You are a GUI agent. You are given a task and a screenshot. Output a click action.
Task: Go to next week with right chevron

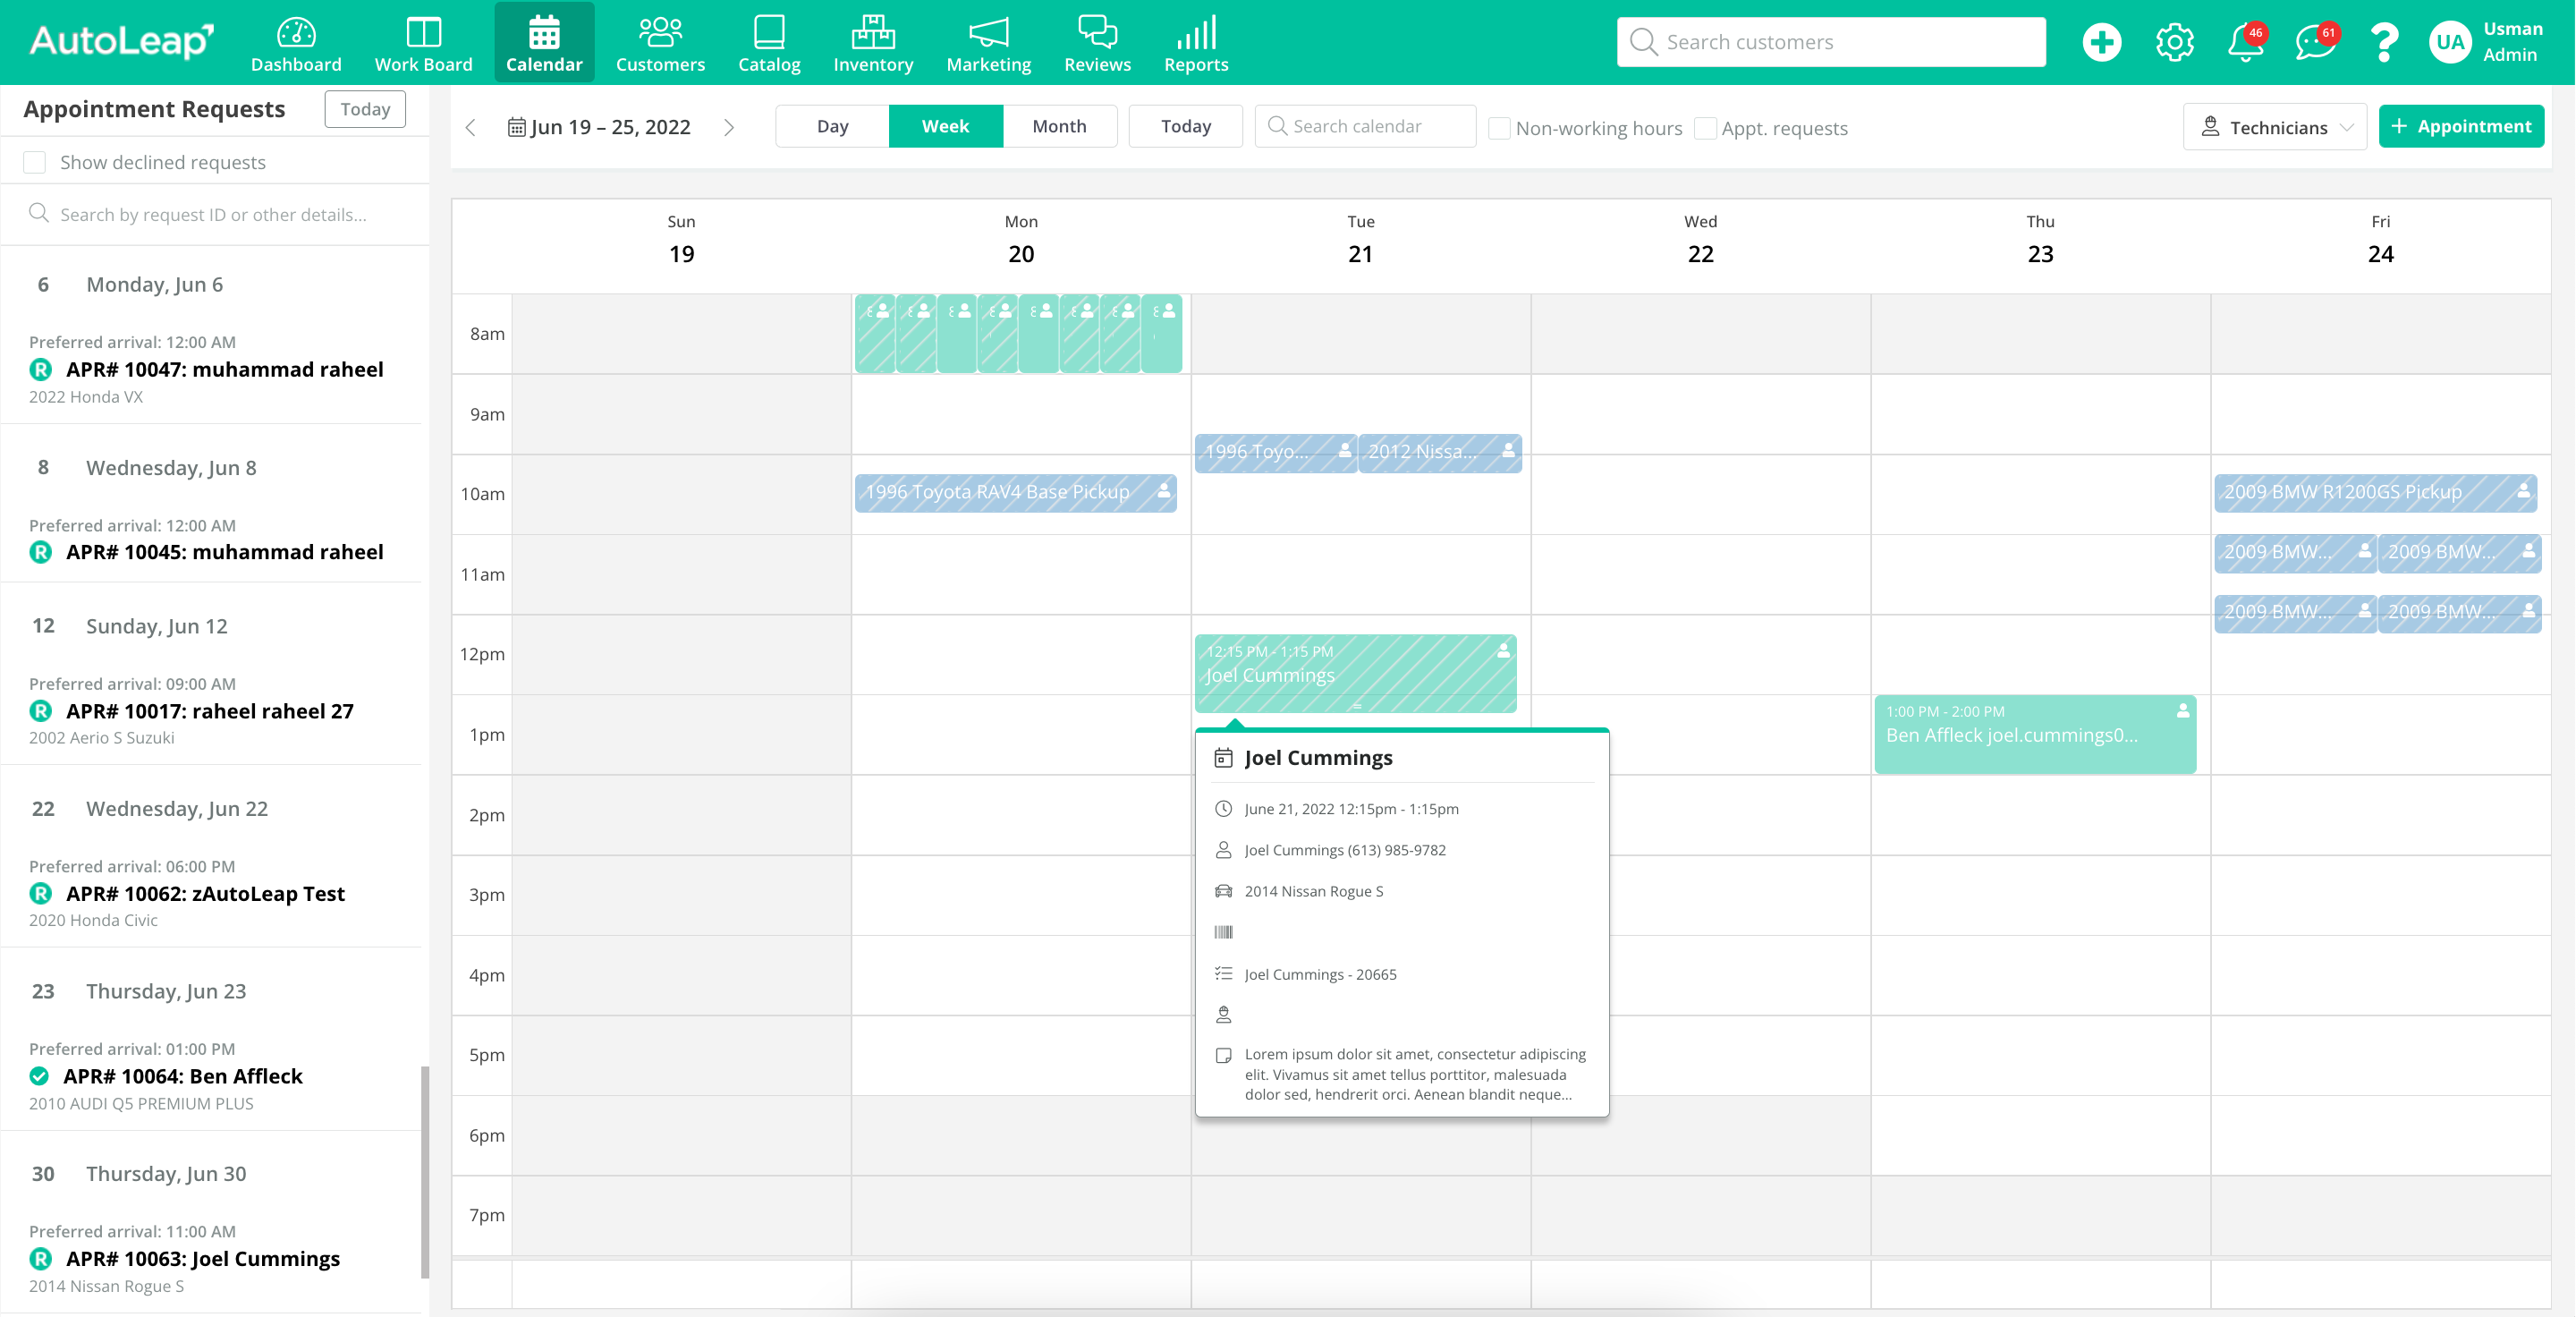click(729, 127)
